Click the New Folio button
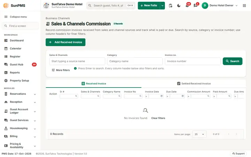Viewport: 251px width, 157px height. tap(149, 6)
